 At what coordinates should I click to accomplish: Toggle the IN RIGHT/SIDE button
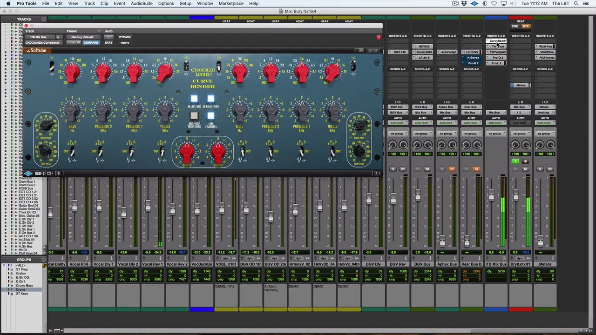point(210,99)
